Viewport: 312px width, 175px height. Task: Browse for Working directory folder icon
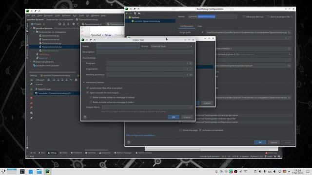[191, 74]
